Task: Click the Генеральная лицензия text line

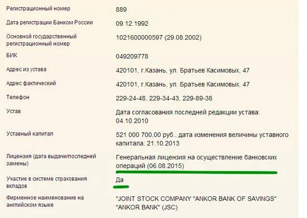Action: [x=196, y=157]
